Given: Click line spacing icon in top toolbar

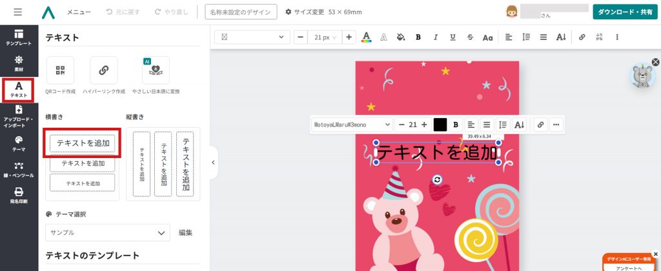Looking at the screenshot, I should (x=526, y=37).
